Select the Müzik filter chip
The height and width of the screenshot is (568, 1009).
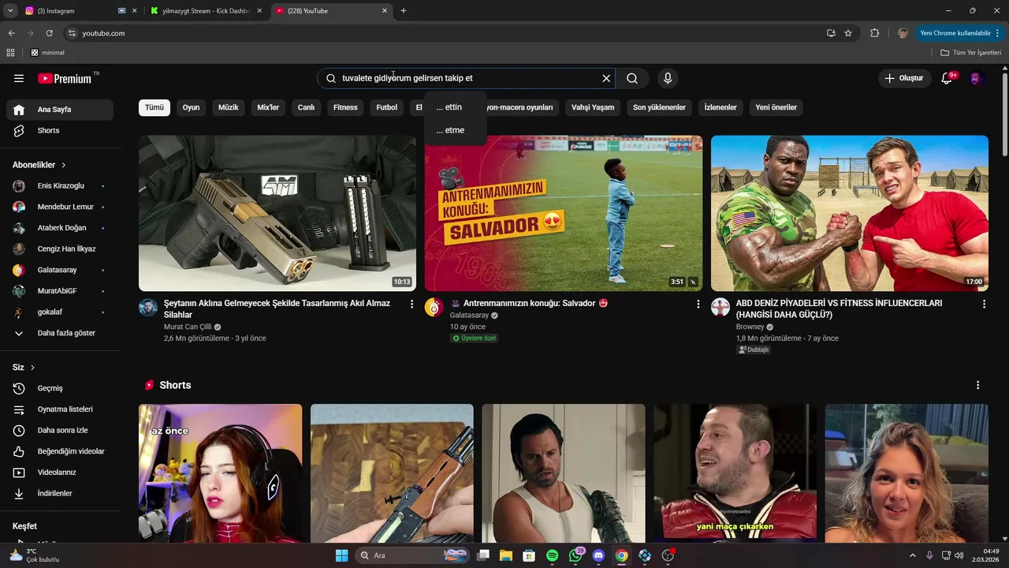click(228, 107)
